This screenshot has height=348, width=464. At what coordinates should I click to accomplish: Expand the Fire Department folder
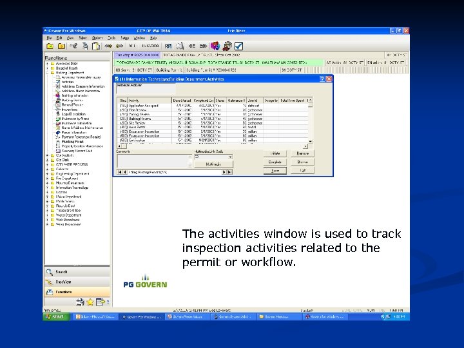tap(47, 178)
